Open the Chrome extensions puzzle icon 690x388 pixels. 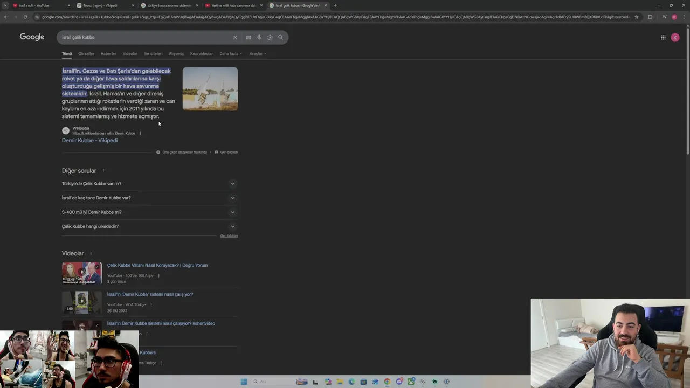650,17
